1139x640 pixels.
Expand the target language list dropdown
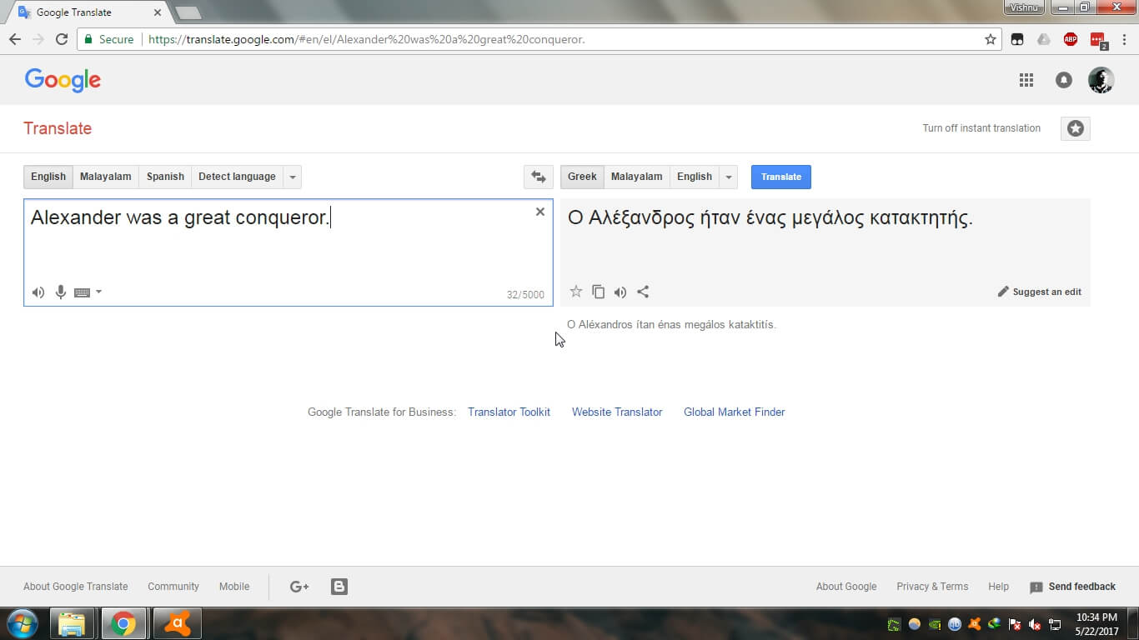click(x=729, y=177)
